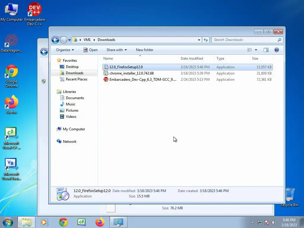Toggle the preview pane
The width and height of the screenshot is (304, 228).
(x=266, y=50)
